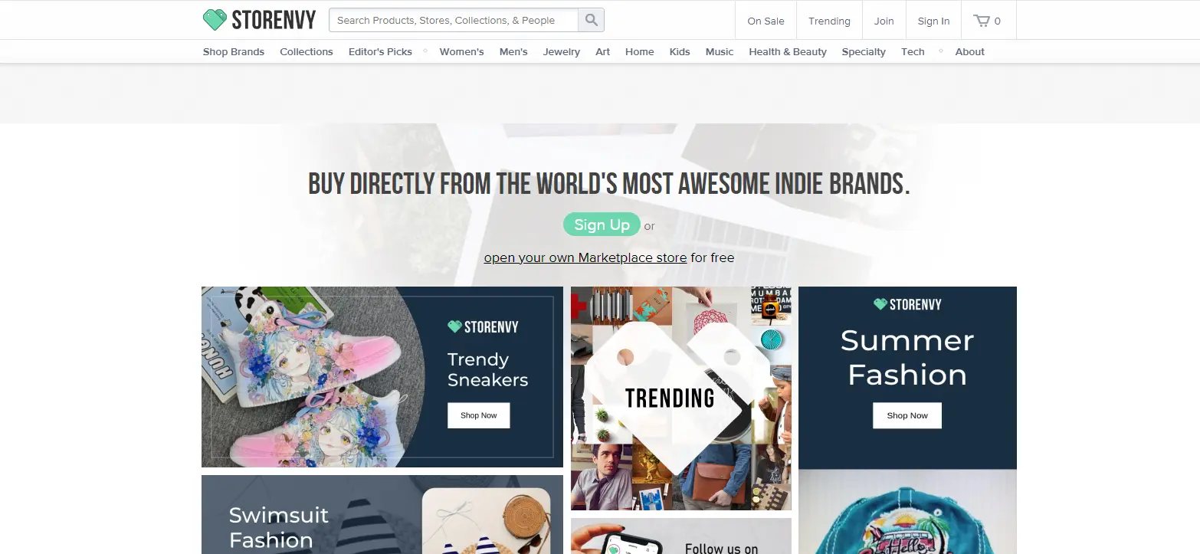Click Join in the top bar
Image resolution: width=1200 pixels, height=554 pixels.
tap(884, 21)
